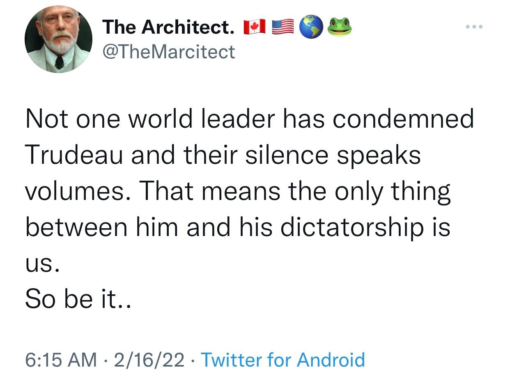Image resolution: width=510 pixels, height=383 pixels.
Task: Click the word "Trudeau" in the tweet
Action: pyautogui.click(x=74, y=156)
